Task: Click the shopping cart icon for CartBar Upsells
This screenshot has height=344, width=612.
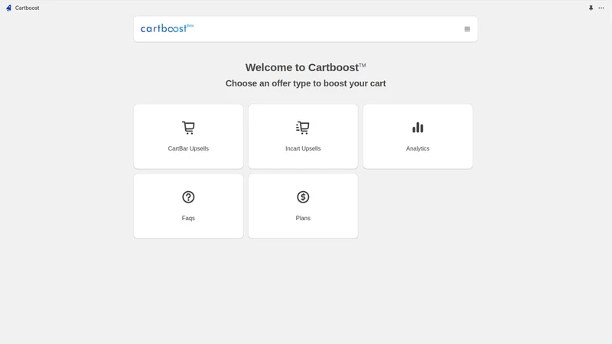Action: (x=188, y=128)
